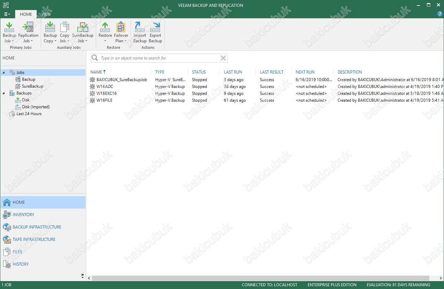Collapse the Jobs tree node
The width and height of the screenshot is (444, 289).
pyautogui.click(x=3, y=73)
